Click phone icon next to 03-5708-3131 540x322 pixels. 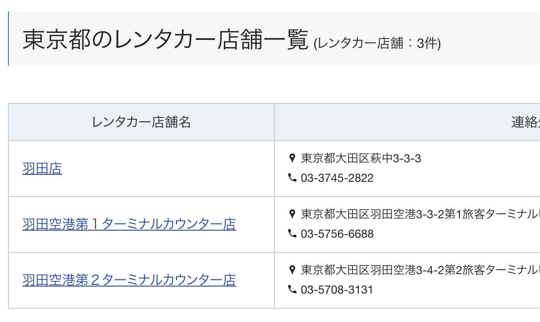(292, 289)
